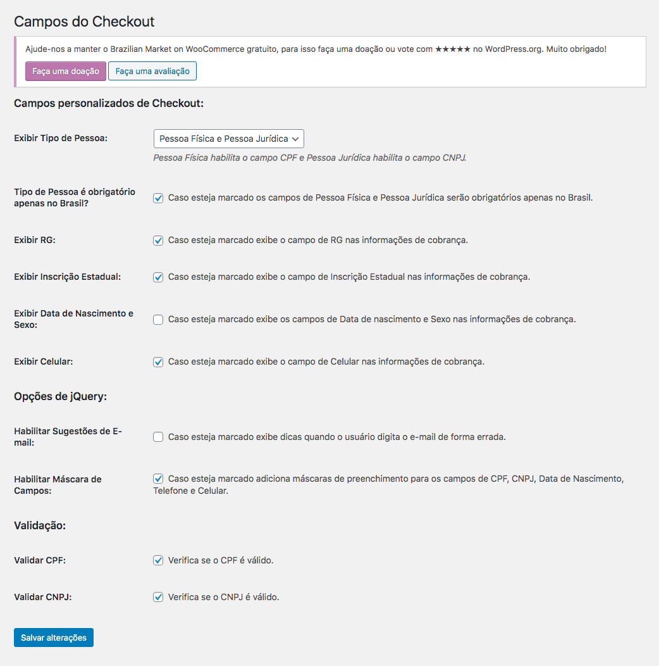
Task: Toggle the Exibir RG checkbox
Action: pyautogui.click(x=158, y=241)
